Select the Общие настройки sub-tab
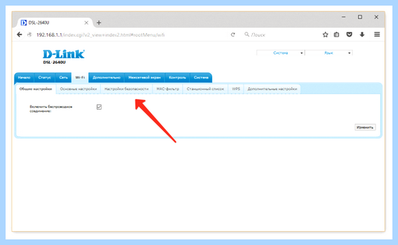Screen dimensions: 398x245 [36, 89]
